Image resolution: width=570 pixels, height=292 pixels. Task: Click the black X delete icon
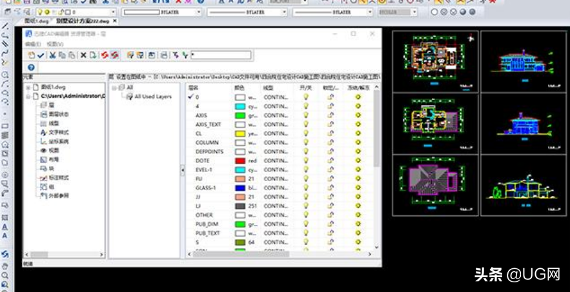[83, 55]
